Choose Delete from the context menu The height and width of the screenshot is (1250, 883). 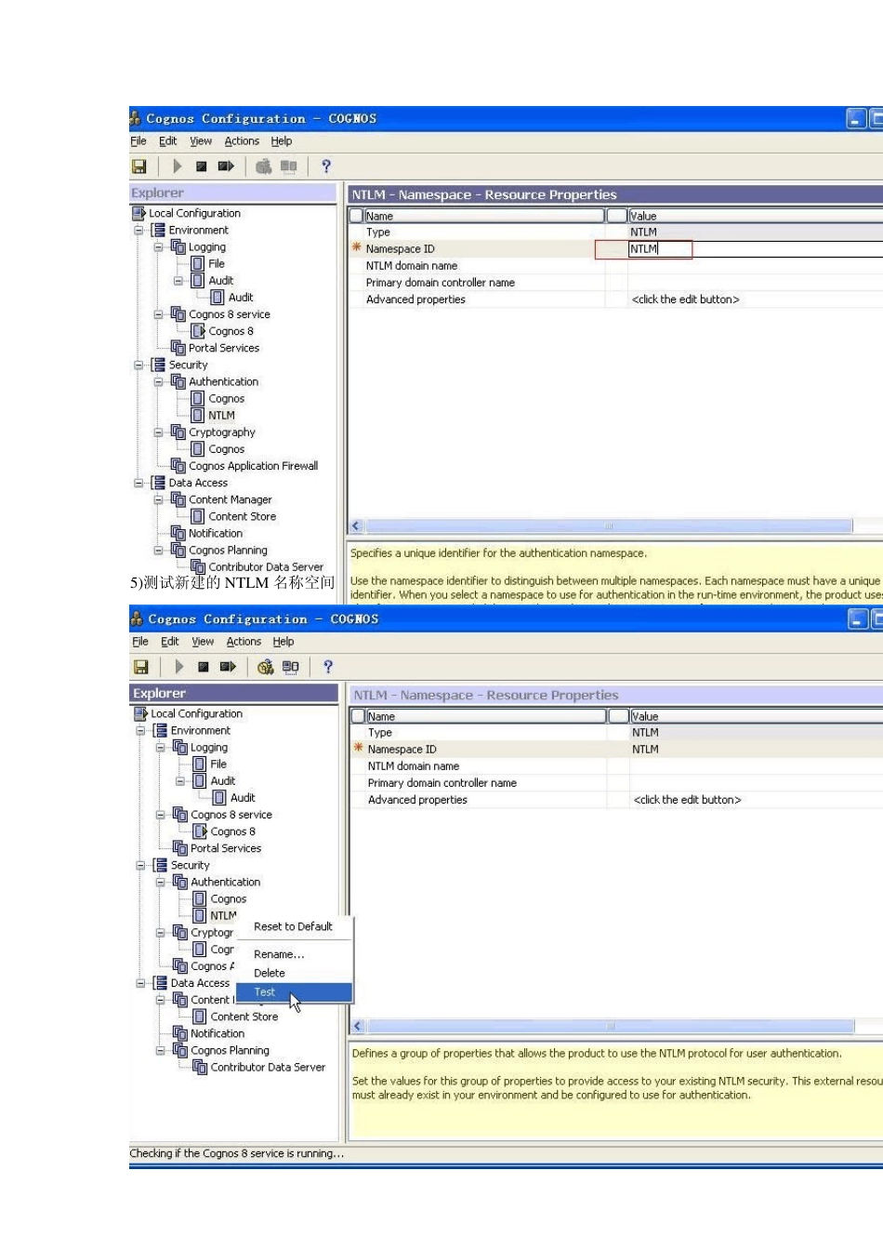(294, 973)
